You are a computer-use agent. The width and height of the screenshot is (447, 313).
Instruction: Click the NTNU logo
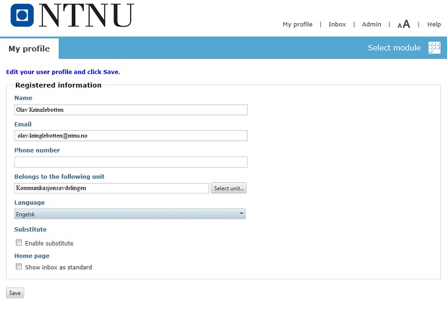pos(72,15)
